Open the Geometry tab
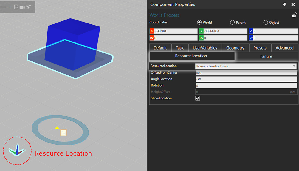299x171 pixels. coord(235,48)
